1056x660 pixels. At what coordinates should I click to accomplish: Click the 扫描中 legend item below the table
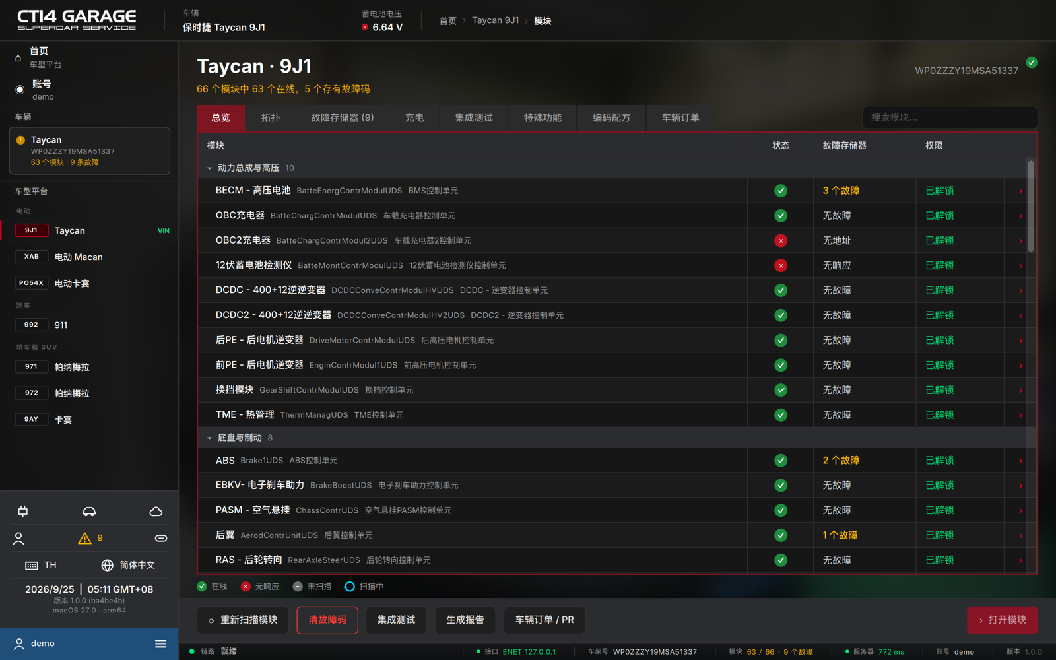point(364,587)
